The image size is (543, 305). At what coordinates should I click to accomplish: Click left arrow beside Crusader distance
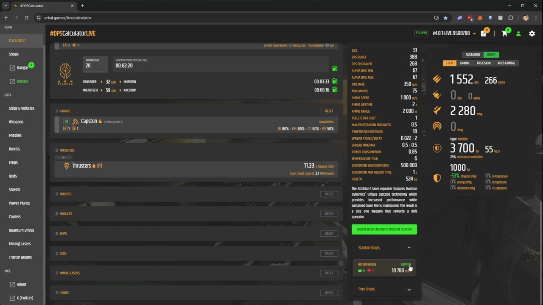click(101, 82)
